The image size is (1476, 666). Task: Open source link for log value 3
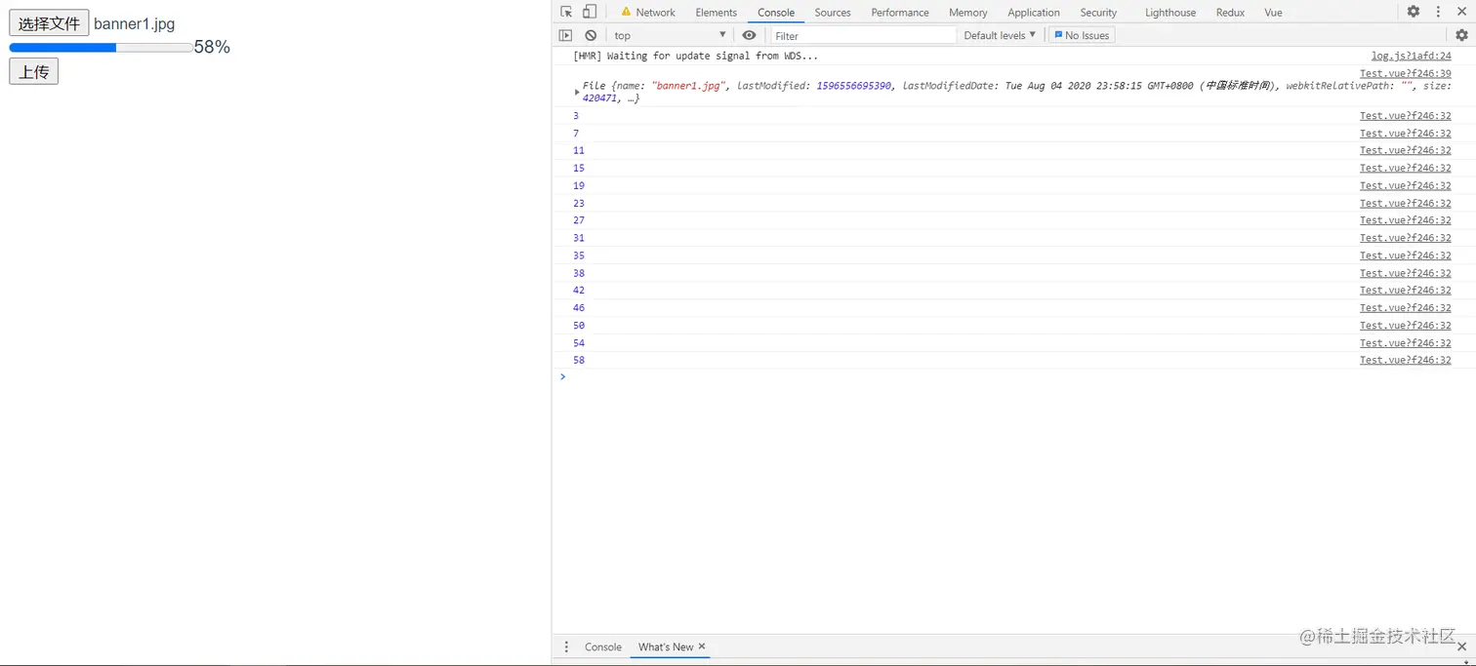pos(1405,115)
